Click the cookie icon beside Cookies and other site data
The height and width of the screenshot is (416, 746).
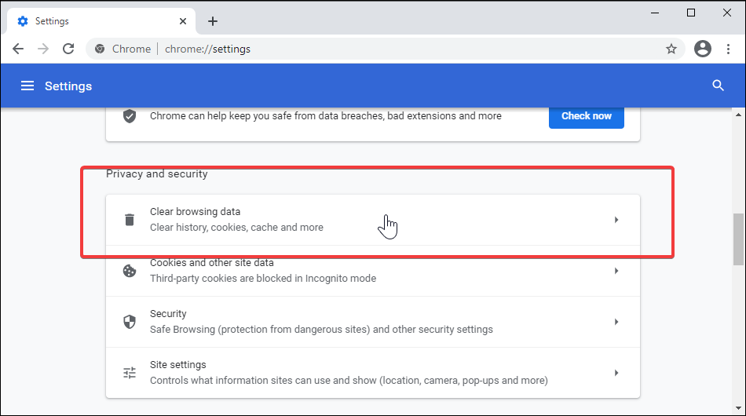pos(130,271)
